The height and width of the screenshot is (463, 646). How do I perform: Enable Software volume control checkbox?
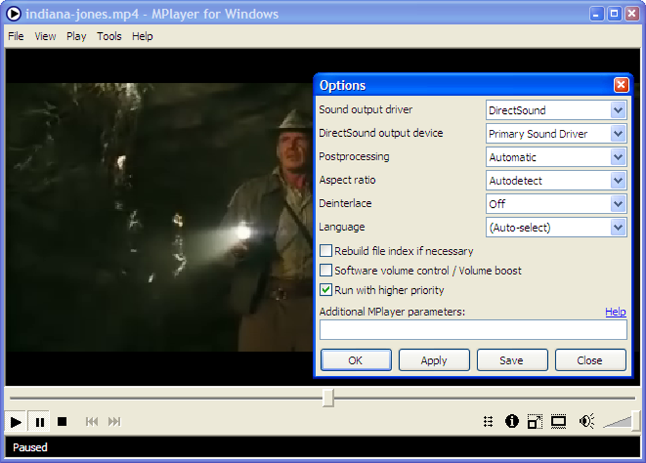pos(326,270)
